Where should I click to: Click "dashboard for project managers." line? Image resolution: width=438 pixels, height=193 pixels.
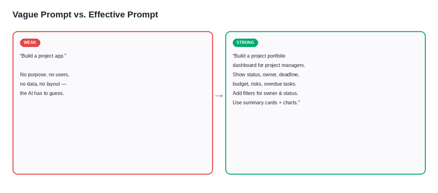[x=269, y=66]
